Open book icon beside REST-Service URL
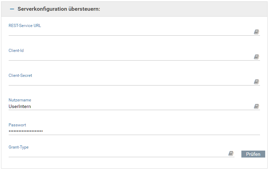 (256, 32)
